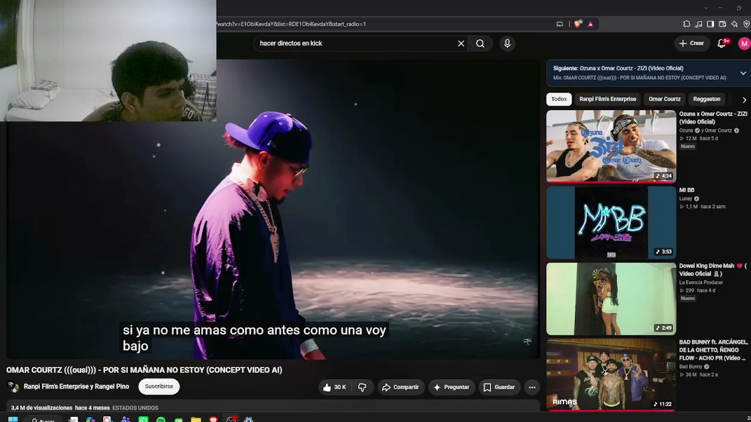Open the channel avatar beside Ranpi Film's

pos(13,387)
